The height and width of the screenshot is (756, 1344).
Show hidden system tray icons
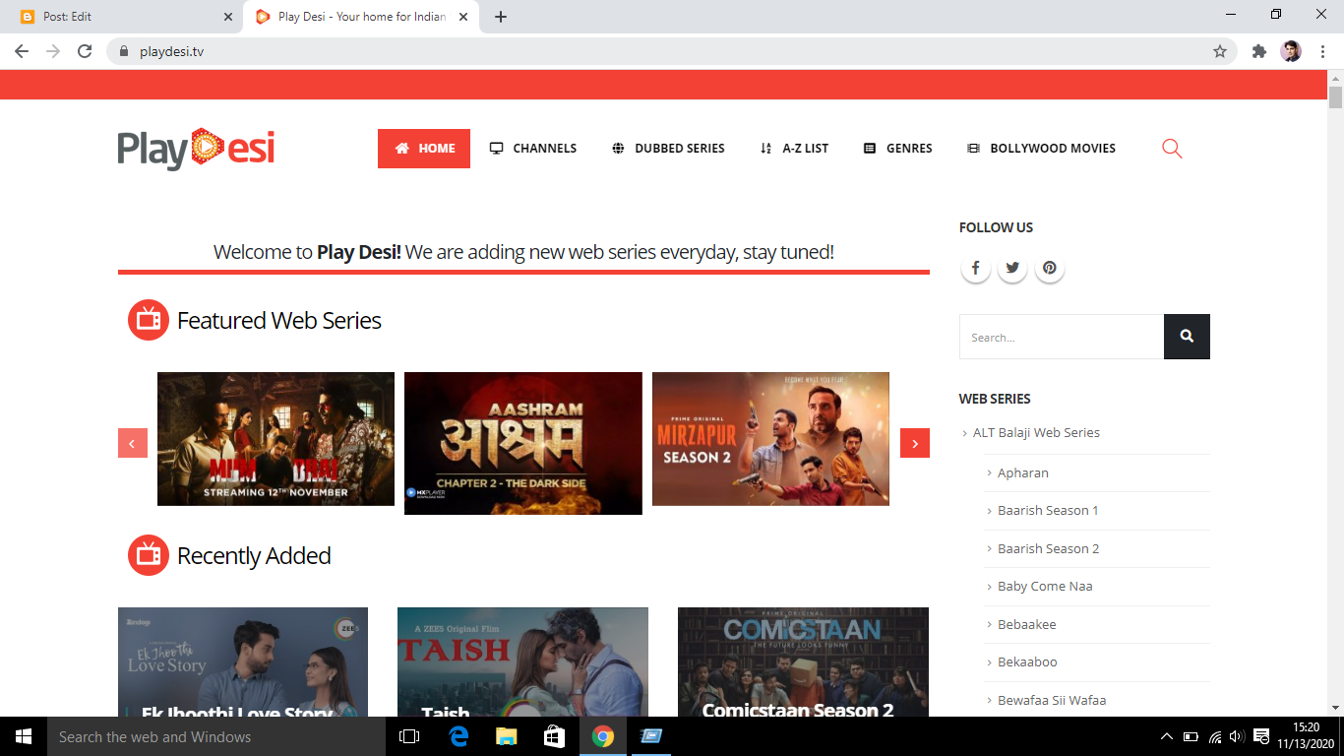(x=1167, y=736)
